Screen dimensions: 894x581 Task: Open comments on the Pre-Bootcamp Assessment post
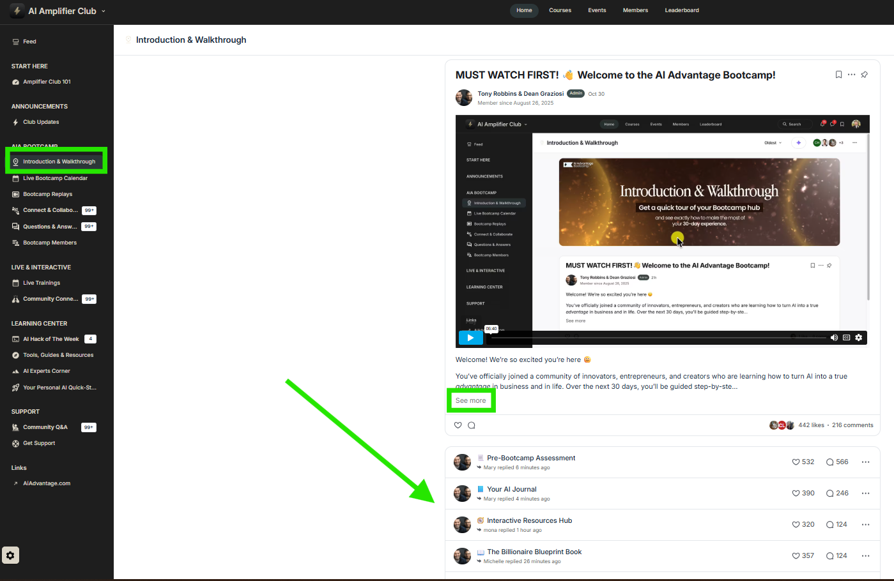(x=837, y=462)
